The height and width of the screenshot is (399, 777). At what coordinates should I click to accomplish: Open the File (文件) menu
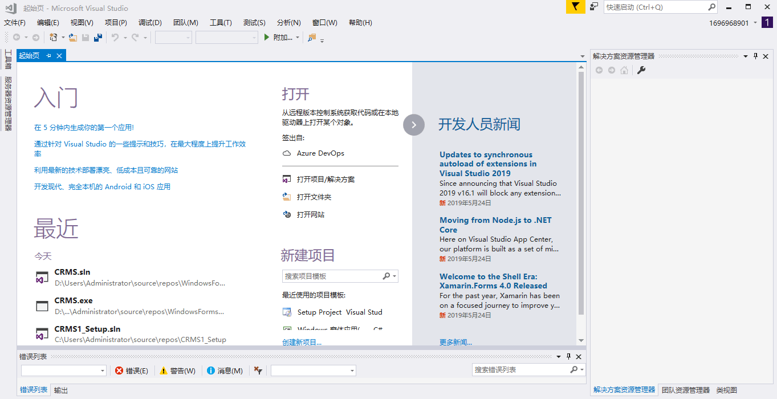point(15,23)
